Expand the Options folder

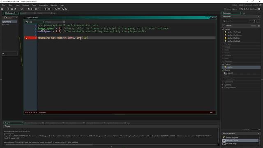(223, 85)
